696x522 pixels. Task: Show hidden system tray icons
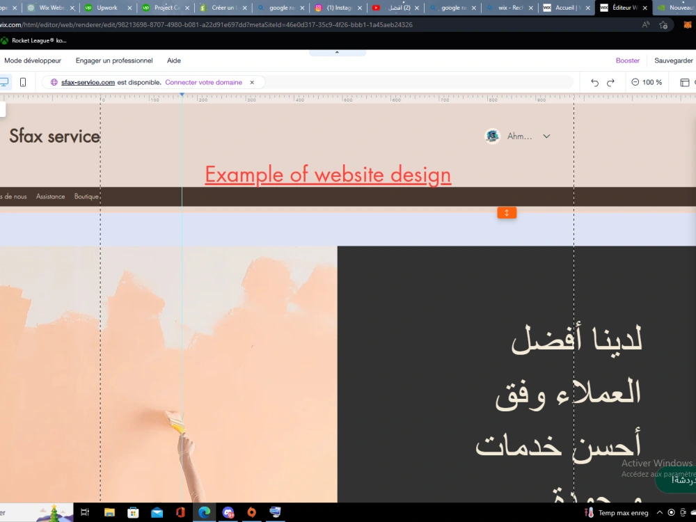click(x=660, y=512)
